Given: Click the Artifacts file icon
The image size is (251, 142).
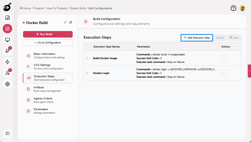Looking at the screenshot, I should (x=28, y=89).
